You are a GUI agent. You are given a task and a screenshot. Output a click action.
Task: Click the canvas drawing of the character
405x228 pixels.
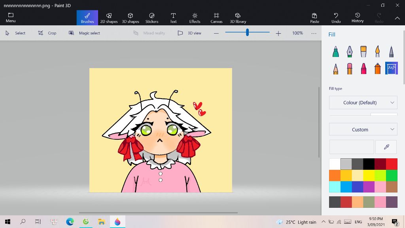(x=161, y=130)
